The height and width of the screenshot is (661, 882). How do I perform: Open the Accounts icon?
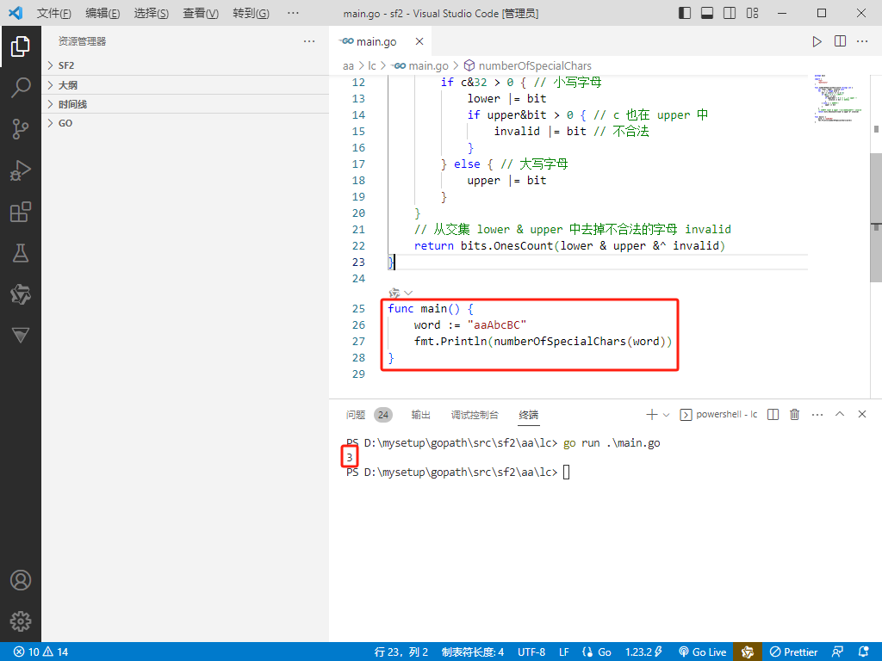(x=21, y=580)
